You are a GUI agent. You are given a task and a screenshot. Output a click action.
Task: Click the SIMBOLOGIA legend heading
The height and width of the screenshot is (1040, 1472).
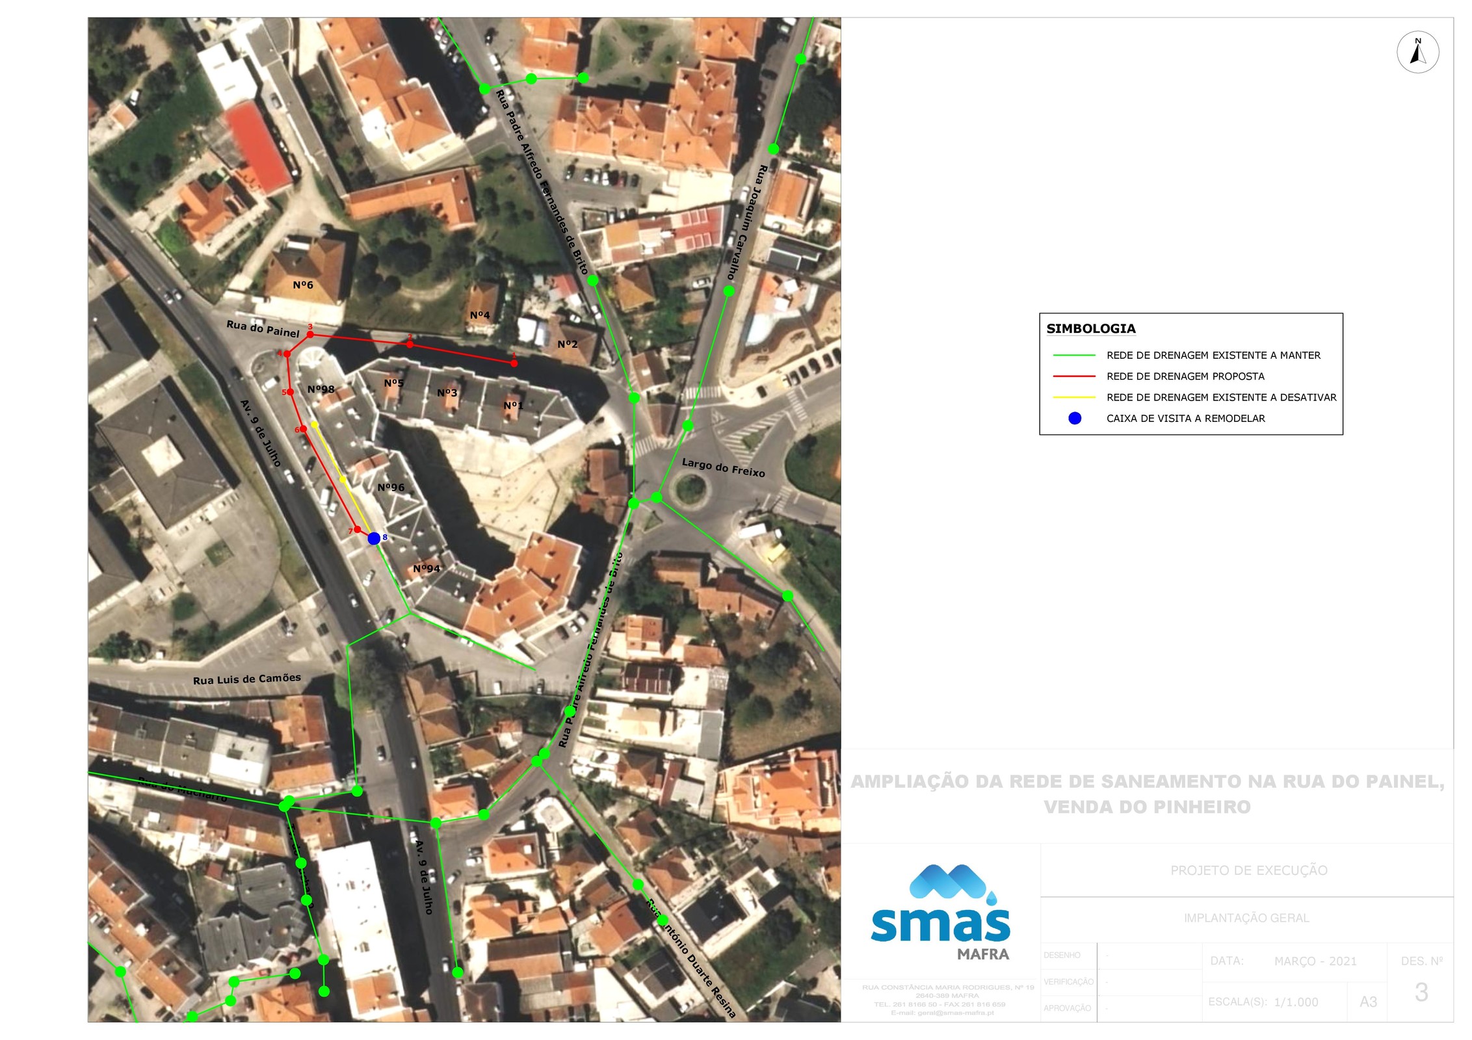pos(1090,329)
